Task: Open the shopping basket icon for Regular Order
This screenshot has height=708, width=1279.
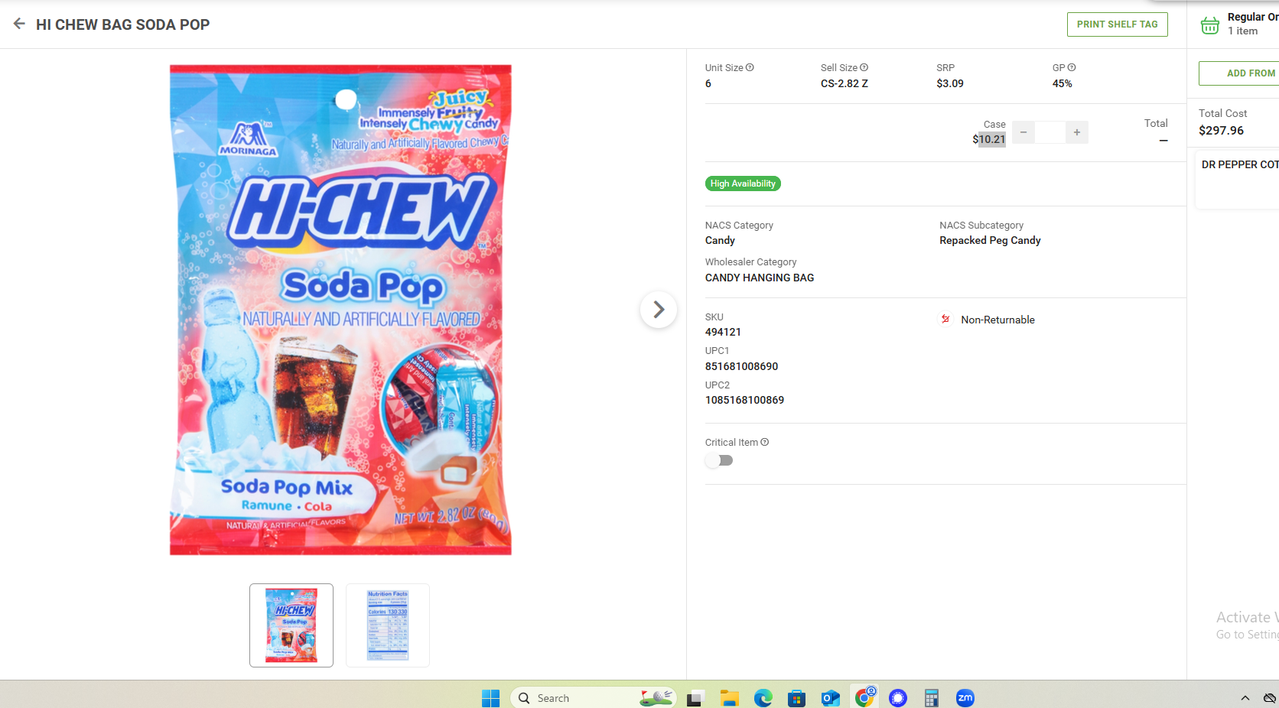Action: pyautogui.click(x=1209, y=24)
